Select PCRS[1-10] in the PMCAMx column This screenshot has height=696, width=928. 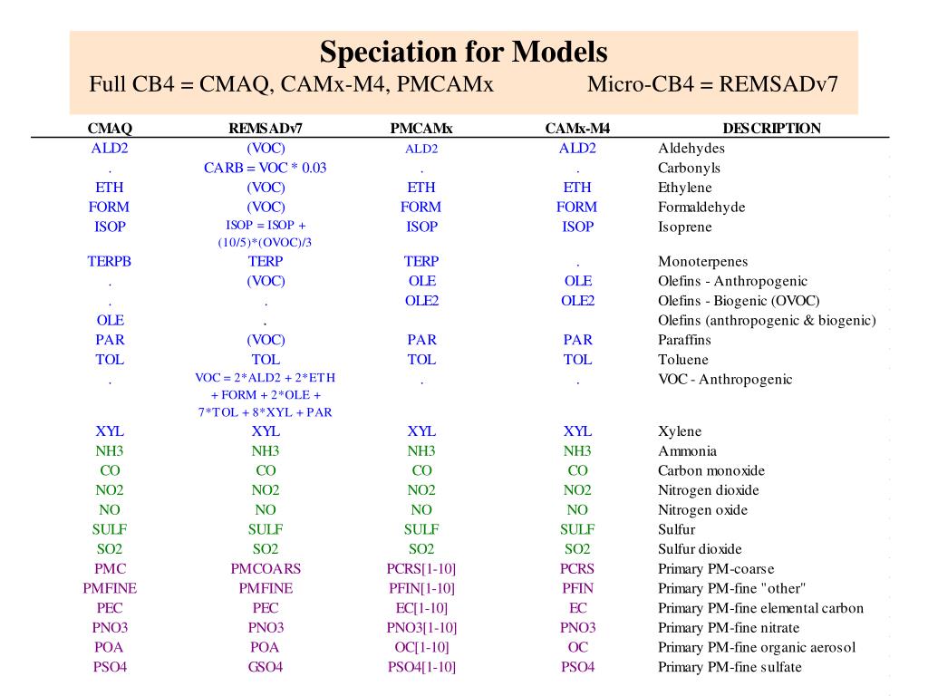click(420, 569)
